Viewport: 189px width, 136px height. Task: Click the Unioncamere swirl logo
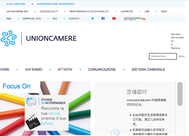click(x=9, y=38)
